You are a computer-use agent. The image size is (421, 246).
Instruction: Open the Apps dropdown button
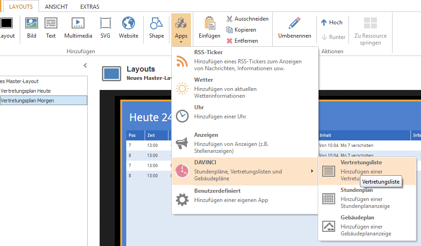(181, 29)
